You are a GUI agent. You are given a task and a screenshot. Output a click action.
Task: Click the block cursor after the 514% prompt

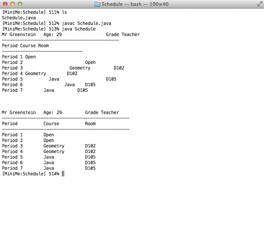pos(63,174)
